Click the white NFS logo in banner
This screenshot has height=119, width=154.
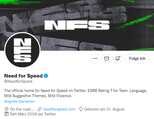pyautogui.click(x=77, y=25)
